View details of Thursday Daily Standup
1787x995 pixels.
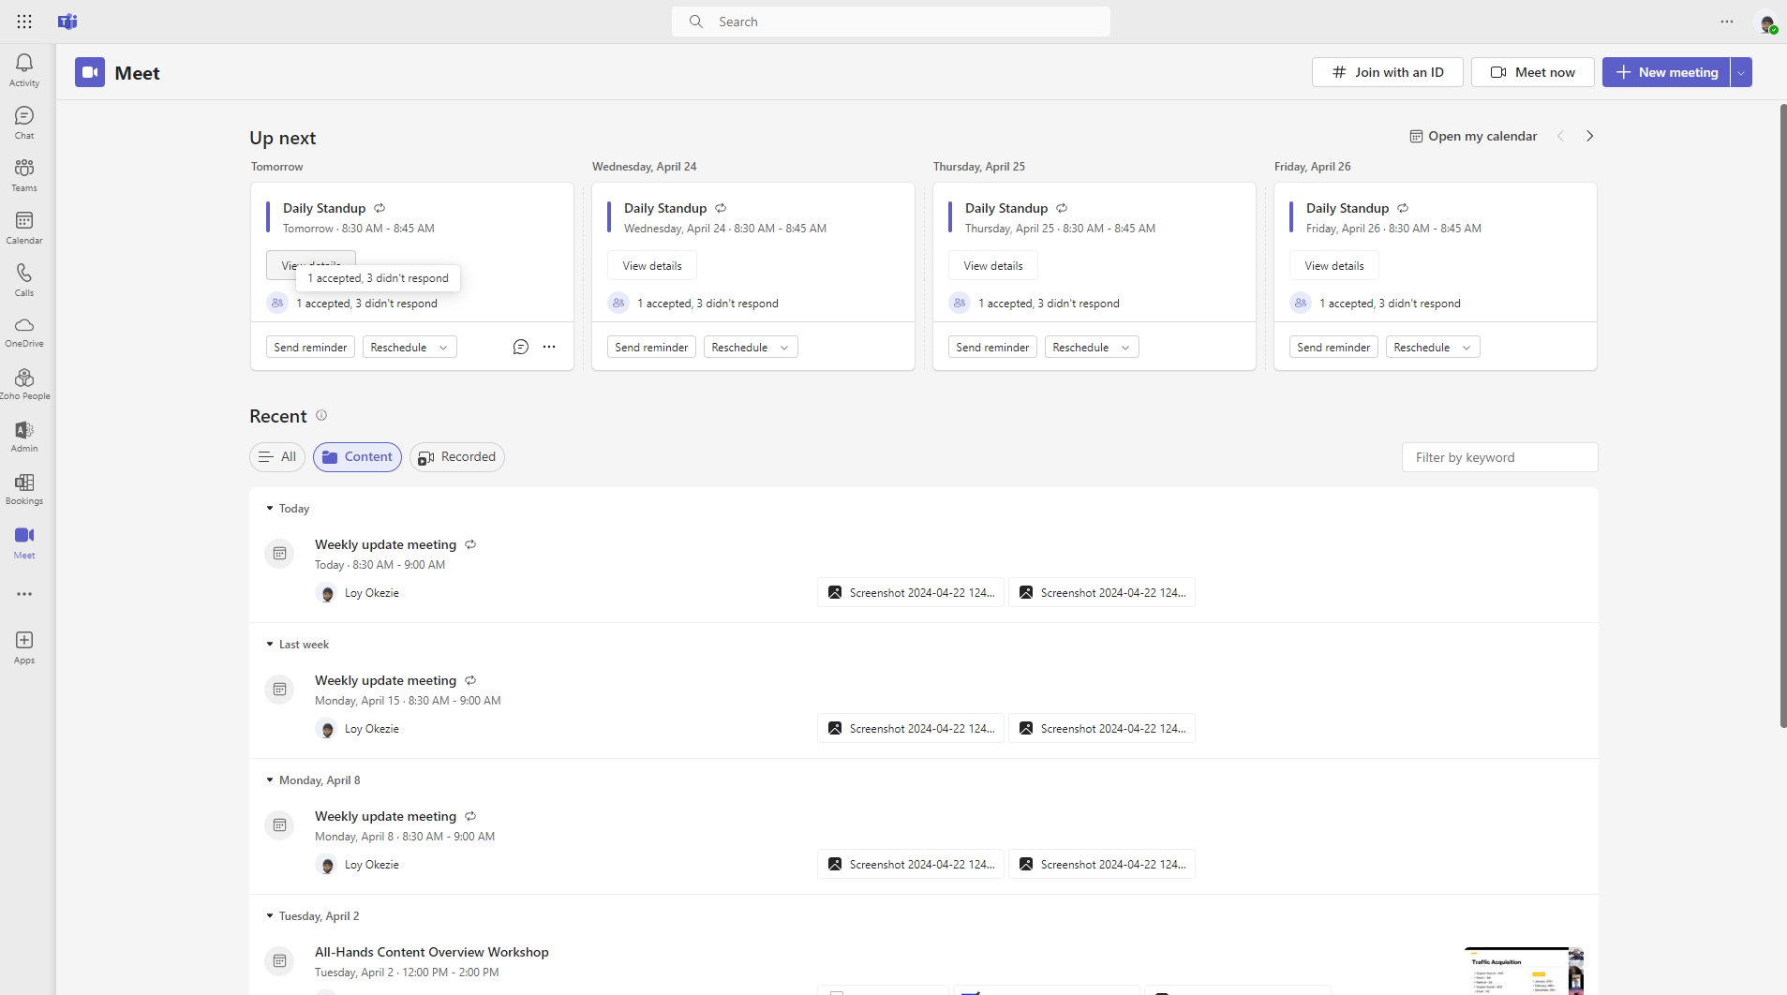993,266
